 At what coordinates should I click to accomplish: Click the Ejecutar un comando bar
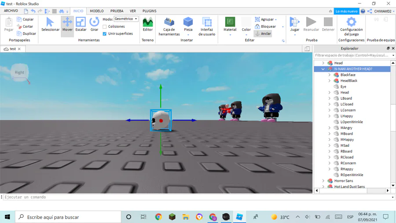(198, 197)
